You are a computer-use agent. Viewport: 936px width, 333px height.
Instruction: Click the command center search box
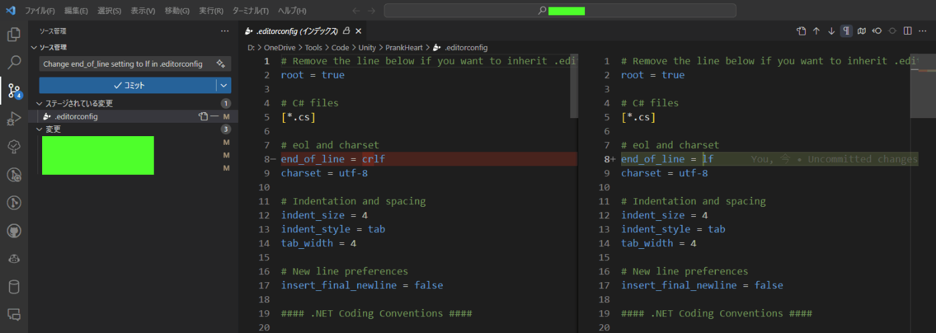[x=560, y=11]
